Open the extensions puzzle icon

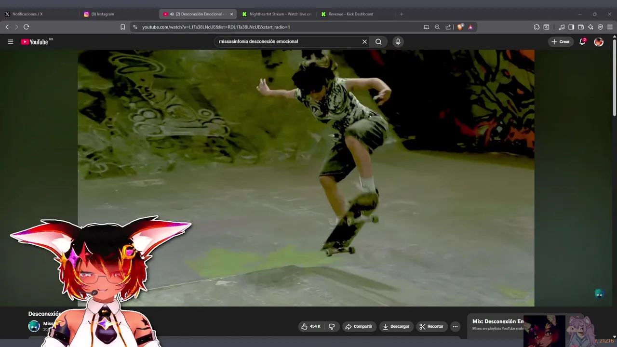pos(537,27)
